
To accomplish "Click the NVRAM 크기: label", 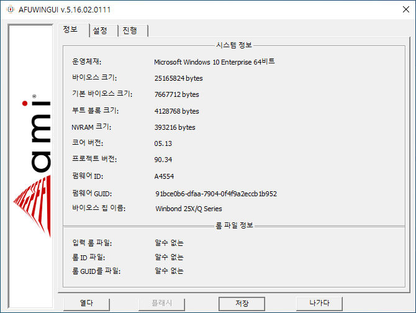I will (x=91, y=127).
